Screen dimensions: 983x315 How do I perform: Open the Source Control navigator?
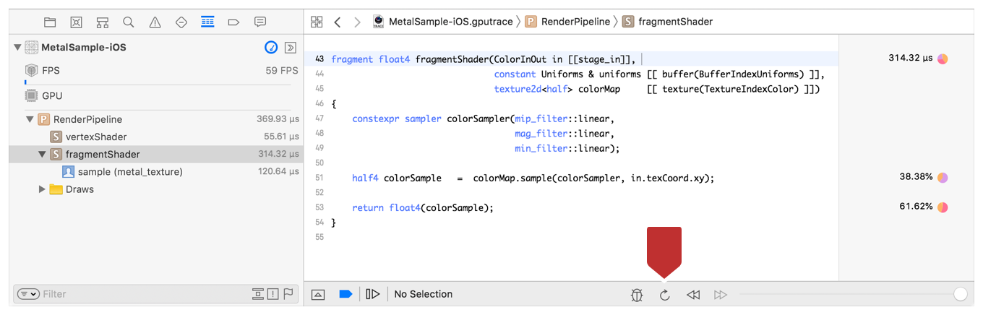point(76,22)
